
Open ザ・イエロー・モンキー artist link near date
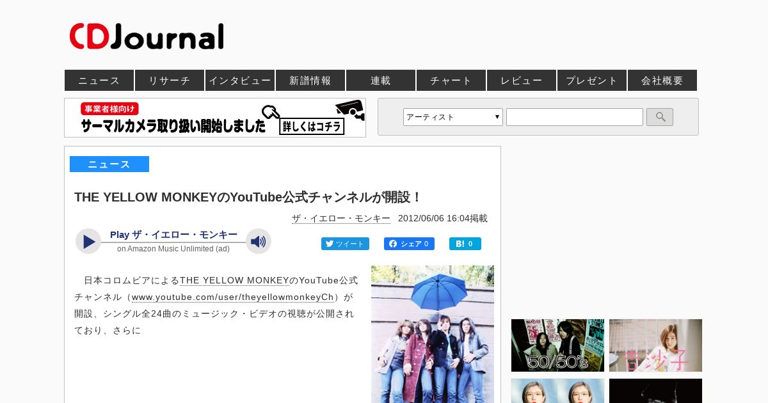(x=341, y=218)
